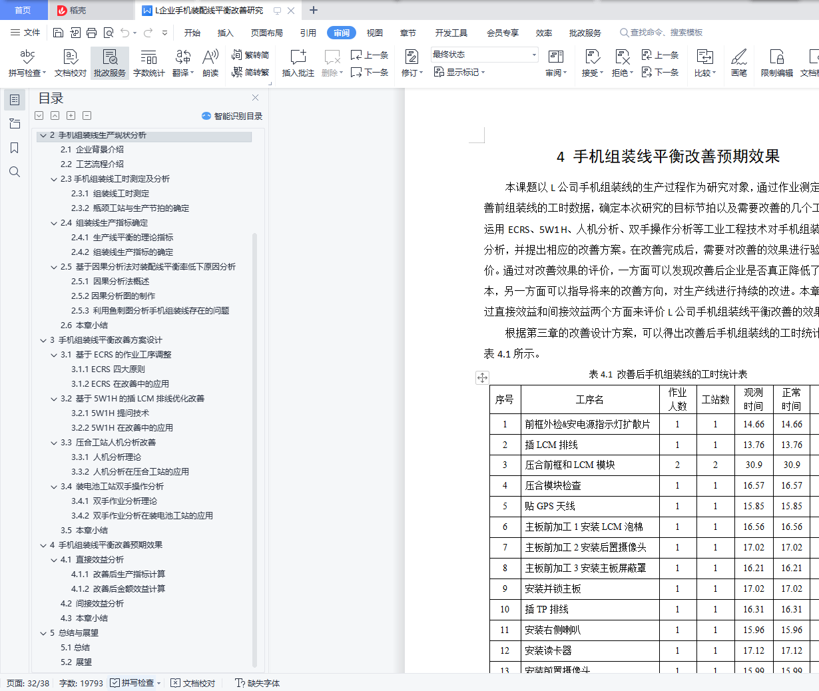Open the 目录 outline icon in left sidebar
The width and height of the screenshot is (819, 691).
point(15,100)
